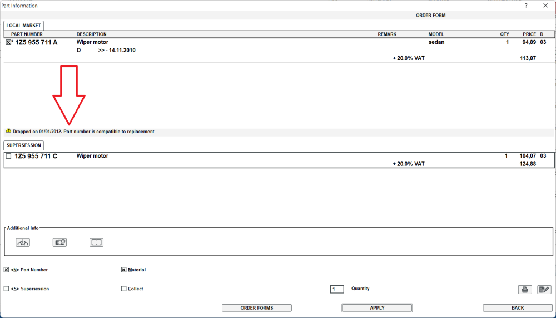Click the REMARK column header
Image resolution: width=556 pixels, height=318 pixels.
(387, 34)
